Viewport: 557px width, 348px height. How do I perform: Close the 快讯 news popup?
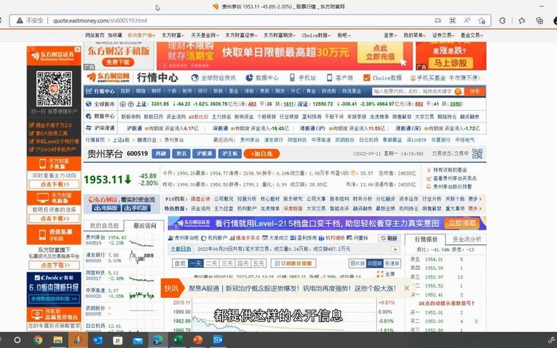(x=407, y=288)
